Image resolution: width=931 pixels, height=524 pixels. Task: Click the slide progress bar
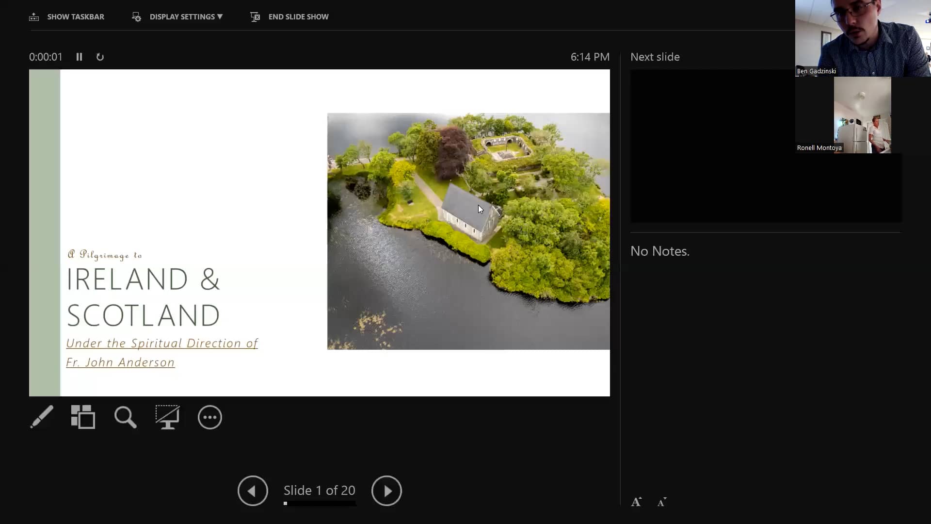tap(320, 504)
